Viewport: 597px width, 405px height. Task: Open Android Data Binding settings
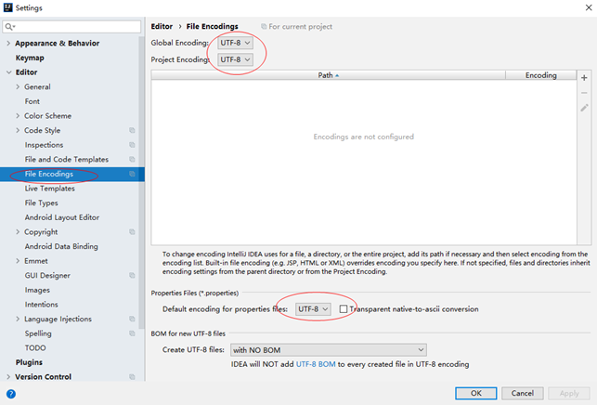click(x=61, y=246)
